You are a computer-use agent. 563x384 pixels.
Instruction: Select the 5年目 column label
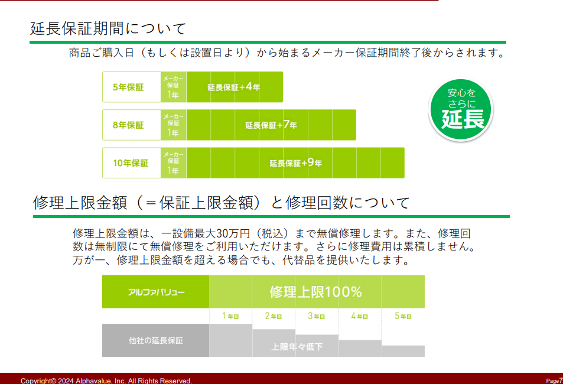(403, 317)
